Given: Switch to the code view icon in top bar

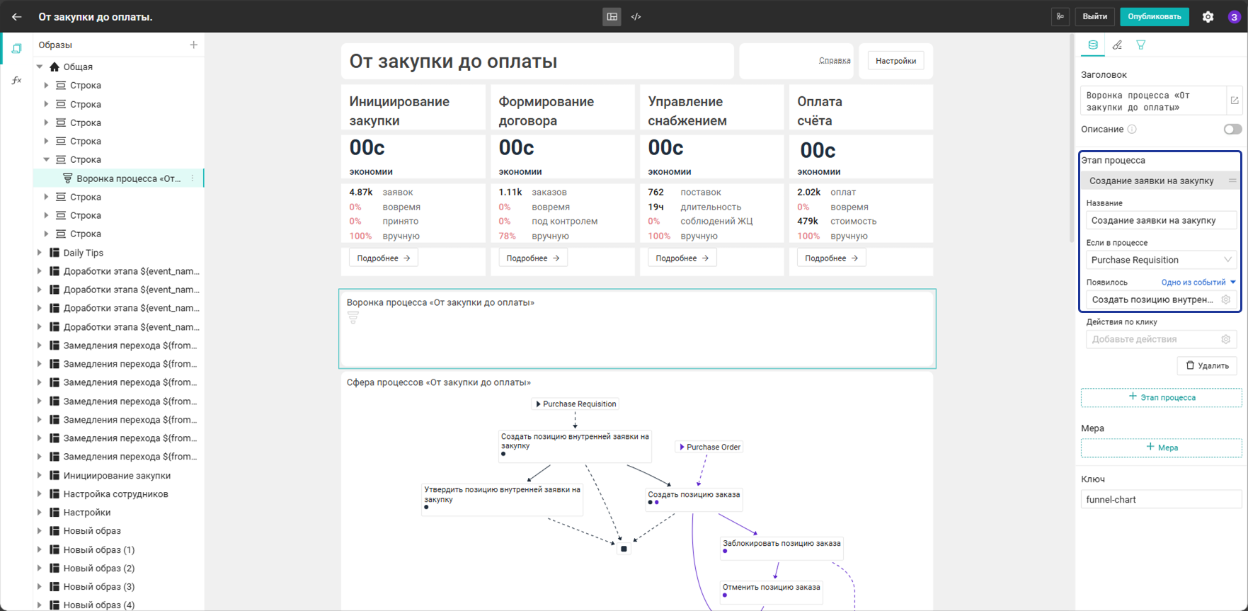Looking at the screenshot, I should (x=636, y=16).
